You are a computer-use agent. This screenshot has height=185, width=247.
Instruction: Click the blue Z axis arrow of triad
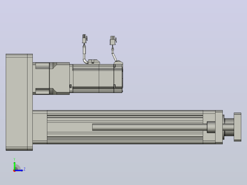tap(19, 170)
